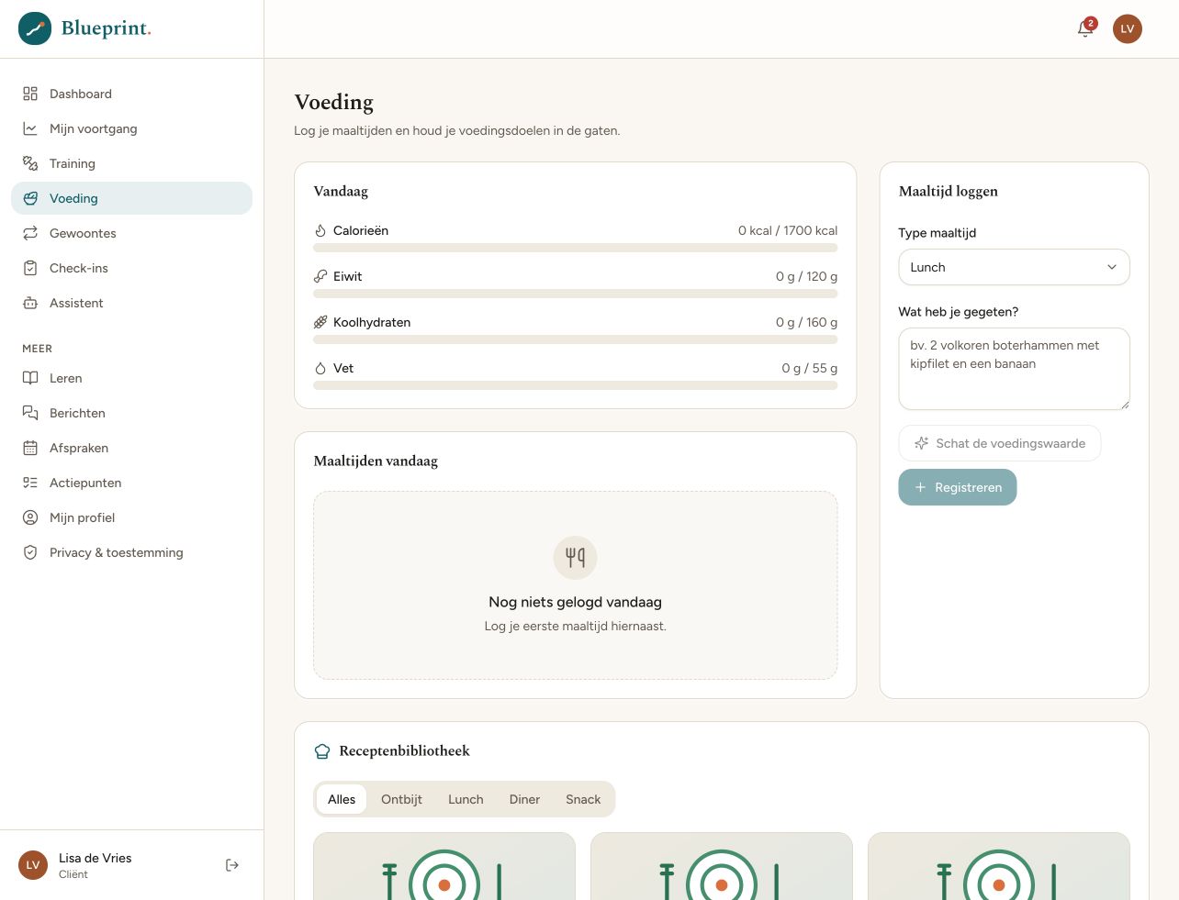Click the Mijn voortgang chart icon

30,128
